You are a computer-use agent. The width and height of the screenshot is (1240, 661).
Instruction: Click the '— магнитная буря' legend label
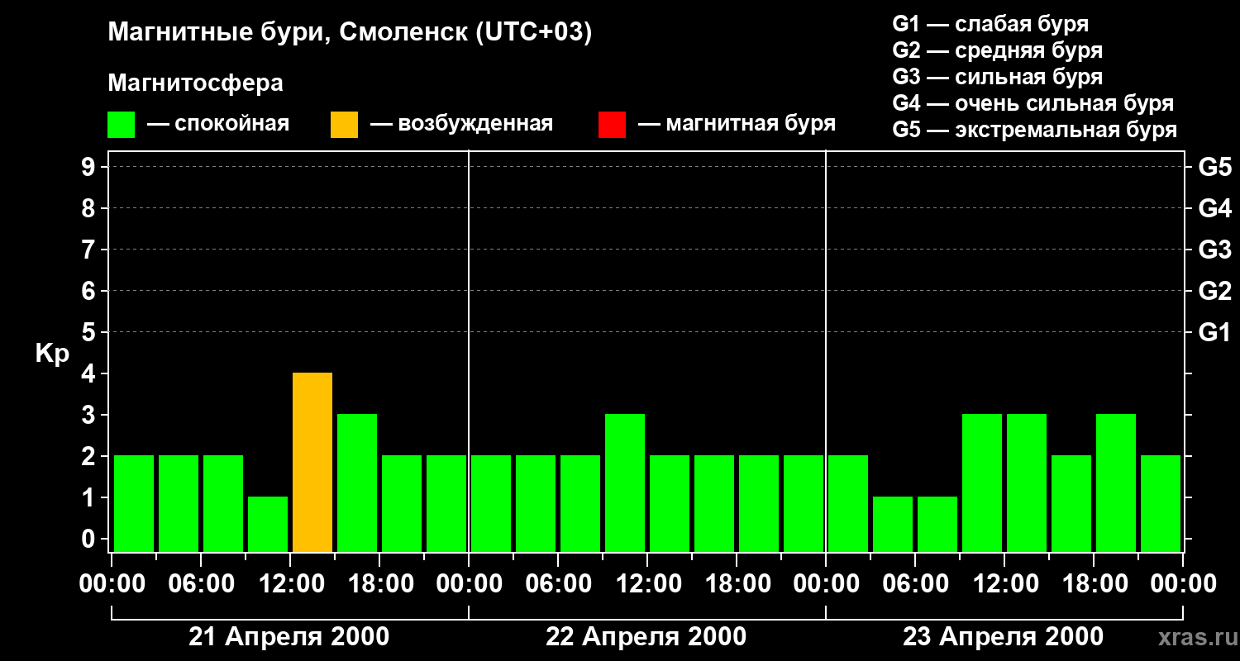tap(737, 125)
